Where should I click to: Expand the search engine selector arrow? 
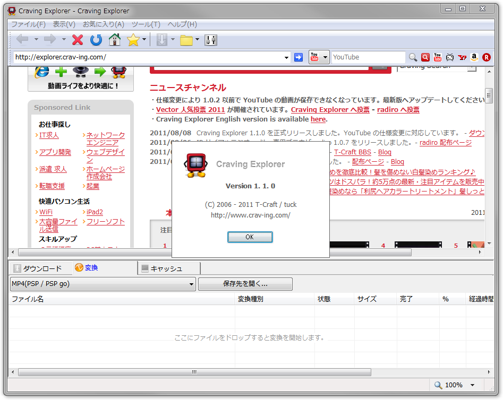(x=325, y=57)
